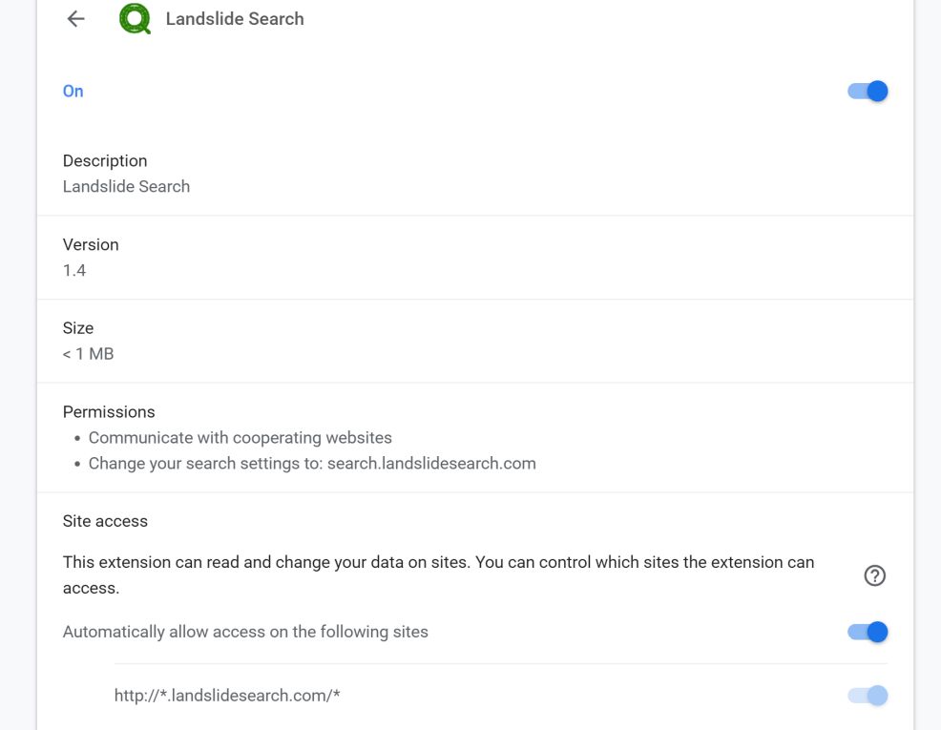Viewport: 941px width, 730px height.
Task: Click the blue On status label
Action: (73, 92)
